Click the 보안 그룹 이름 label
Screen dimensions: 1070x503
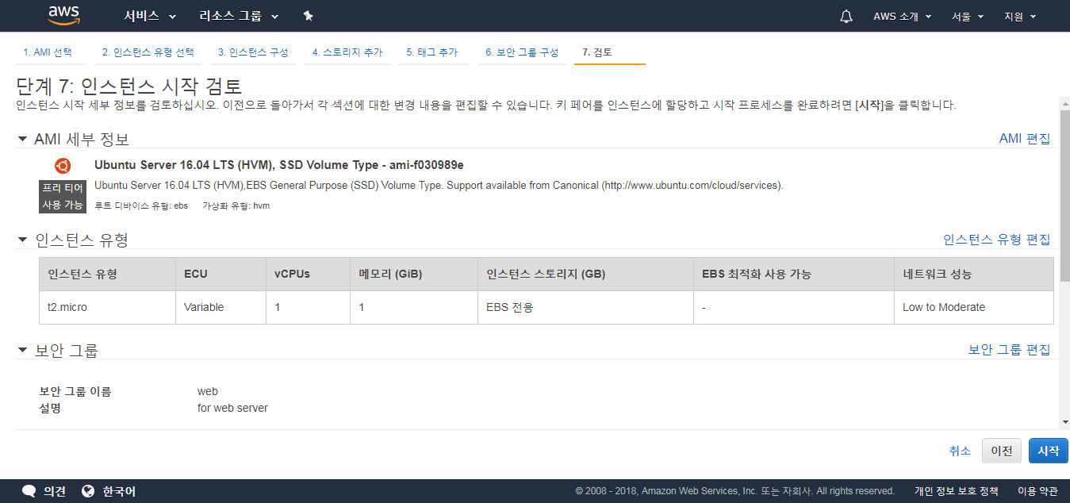click(x=75, y=391)
